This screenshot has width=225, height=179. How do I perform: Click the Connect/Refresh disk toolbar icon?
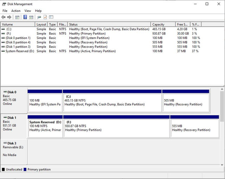(x=39, y=17)
